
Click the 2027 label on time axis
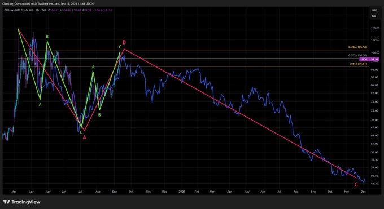click(x=181, y=192)
